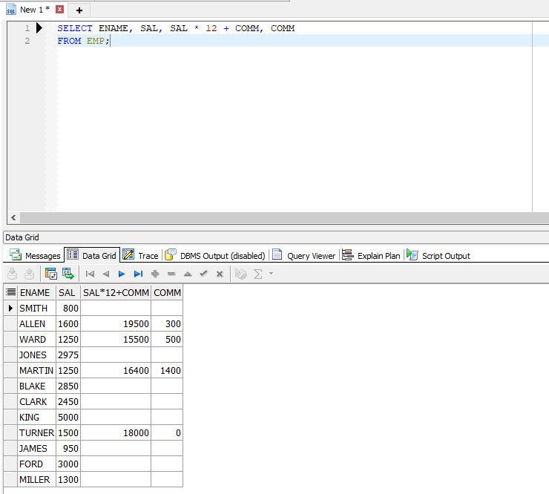
Task: Click the SAL*12+COMM column header
Action: click(x=116, y=292)
